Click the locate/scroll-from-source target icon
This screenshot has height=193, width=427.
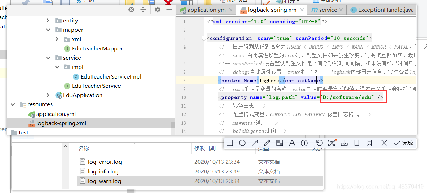131,10
